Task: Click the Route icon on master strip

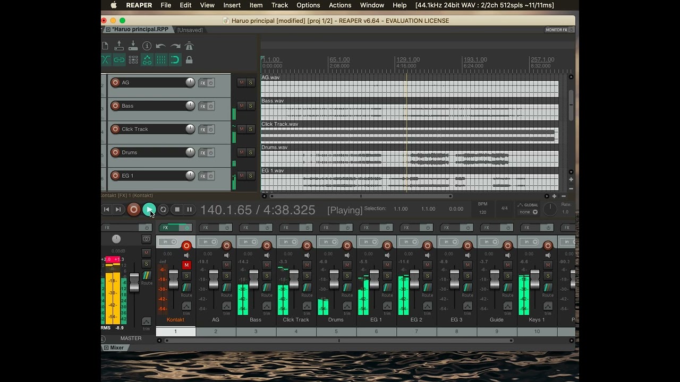Action: coord(146,275)
